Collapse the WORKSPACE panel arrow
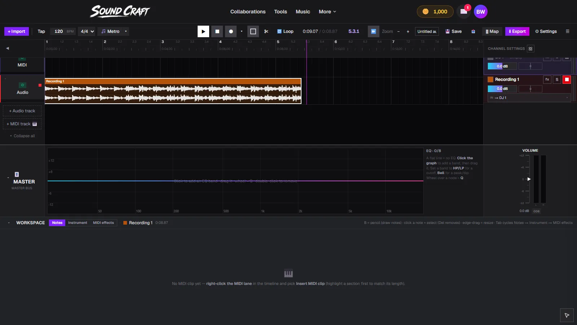Viewport: 577px width, 325px height. click(9, 223)
